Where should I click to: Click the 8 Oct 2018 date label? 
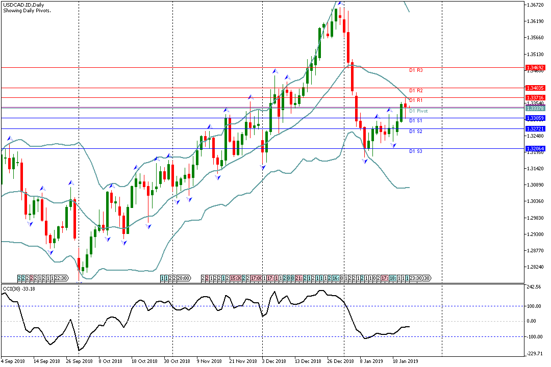pos(110,361)
